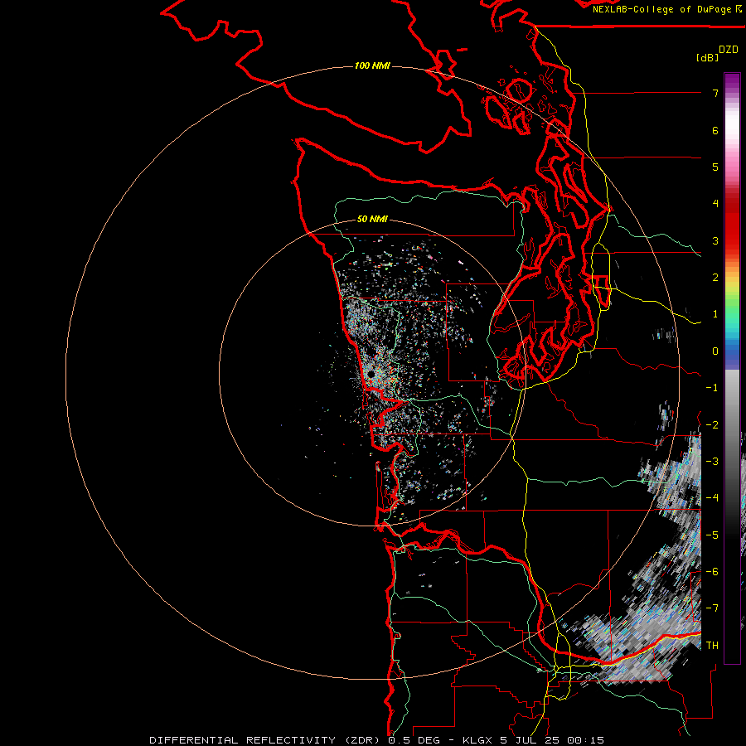Viewport: 746px width, 746px height.
Task: Pick the gray band near -2 dB
Action: 732,425
